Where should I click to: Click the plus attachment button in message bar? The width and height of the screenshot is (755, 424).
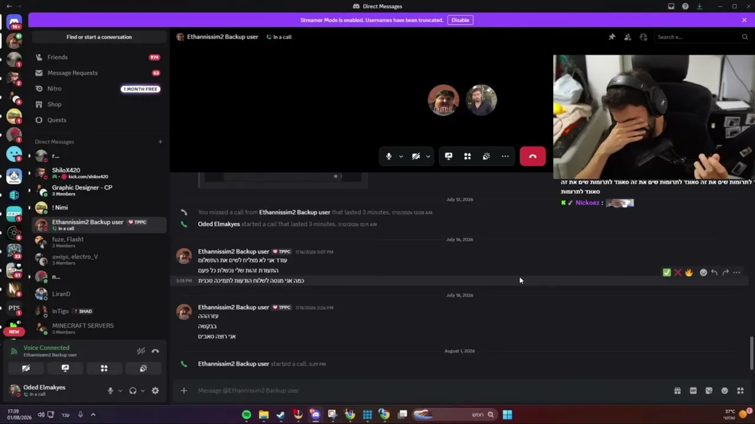coord(183,390)
